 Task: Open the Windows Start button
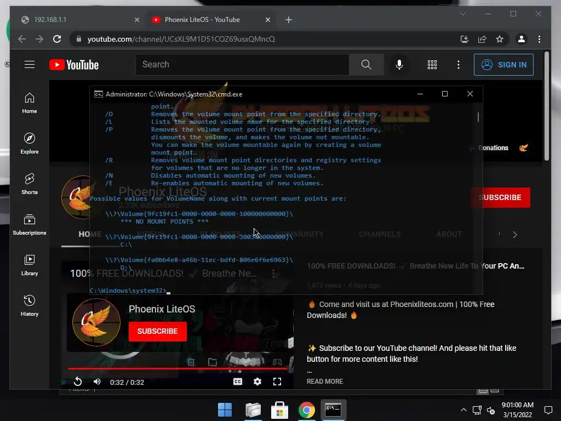tap(225, 409)
